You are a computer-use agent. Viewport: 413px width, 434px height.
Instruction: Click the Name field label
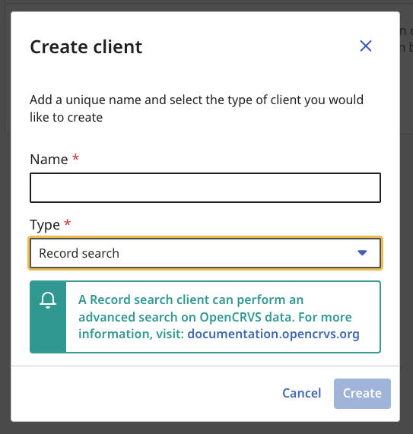click(x=49, y=159)
